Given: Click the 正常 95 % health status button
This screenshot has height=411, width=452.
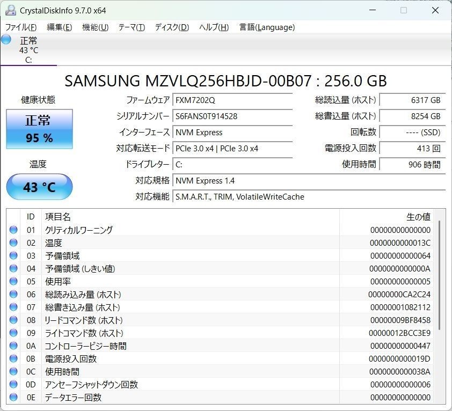Looking at the screenshot, I should tap(40, 129).
